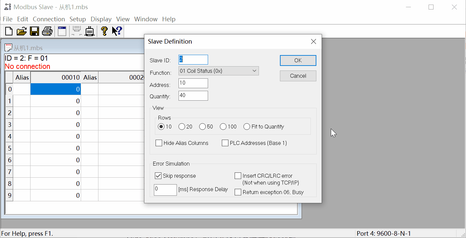
Task: Open the Function dropdown (01 Coil Status)
Action: (x=219, y=71)
